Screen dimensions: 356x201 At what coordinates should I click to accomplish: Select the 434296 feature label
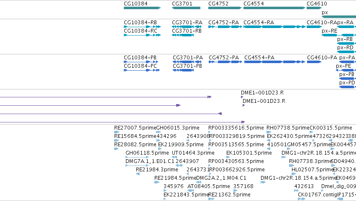click(166, 136)
